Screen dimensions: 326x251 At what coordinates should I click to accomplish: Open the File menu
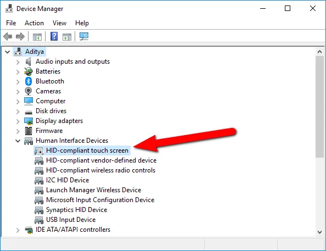tap(11, 23)
